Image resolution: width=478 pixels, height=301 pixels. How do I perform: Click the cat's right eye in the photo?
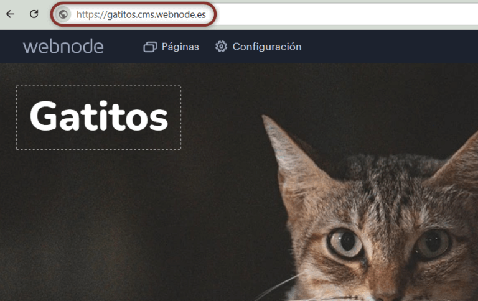(433, 243)
